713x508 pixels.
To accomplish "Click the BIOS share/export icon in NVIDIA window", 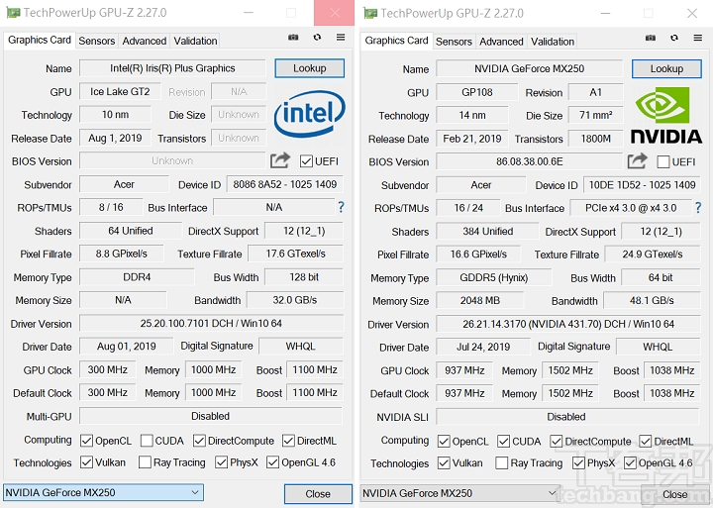I will coord(637,161).
